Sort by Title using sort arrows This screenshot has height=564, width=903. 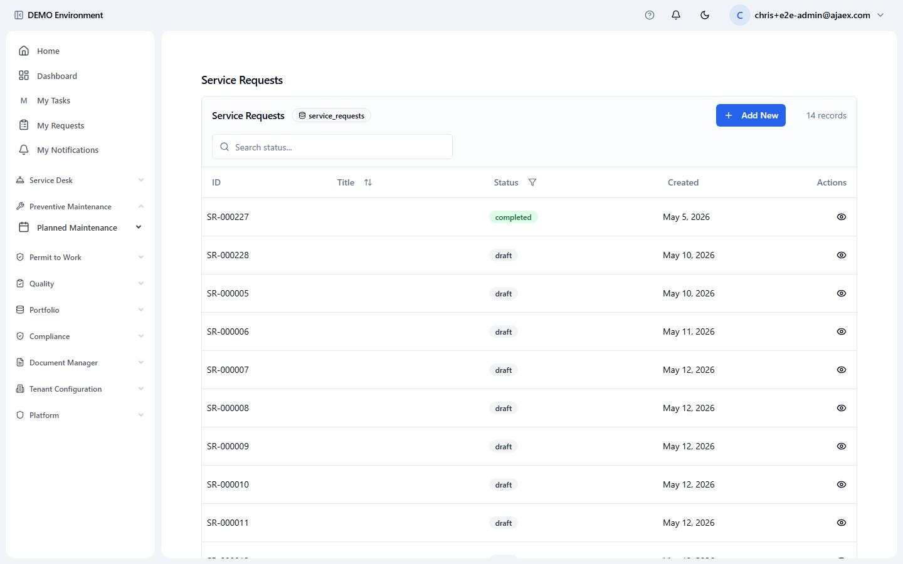(368, 182)
